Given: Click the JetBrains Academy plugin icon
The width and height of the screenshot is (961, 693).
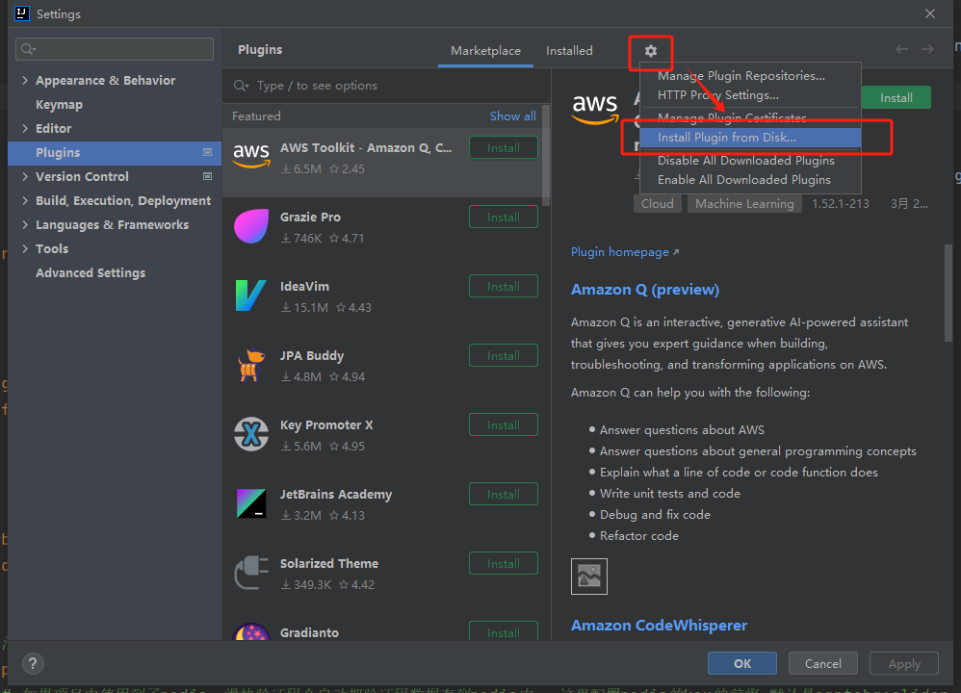Looking at the screenshot, I should (x=251, y=503).
